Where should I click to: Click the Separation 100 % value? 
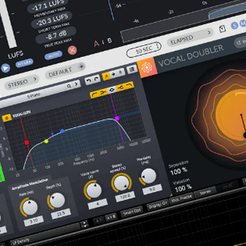pyautogui.click(x=179, y=171)
